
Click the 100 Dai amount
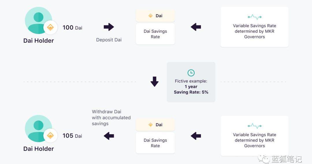72,28
